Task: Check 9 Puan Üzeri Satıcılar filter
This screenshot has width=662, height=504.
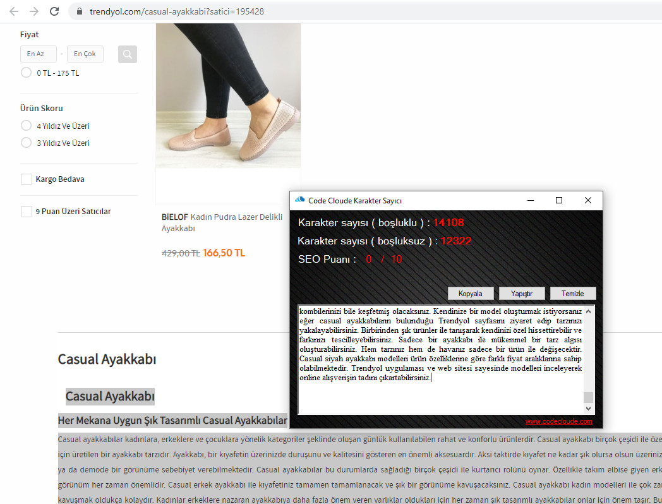Action: (x=27, y=212)
